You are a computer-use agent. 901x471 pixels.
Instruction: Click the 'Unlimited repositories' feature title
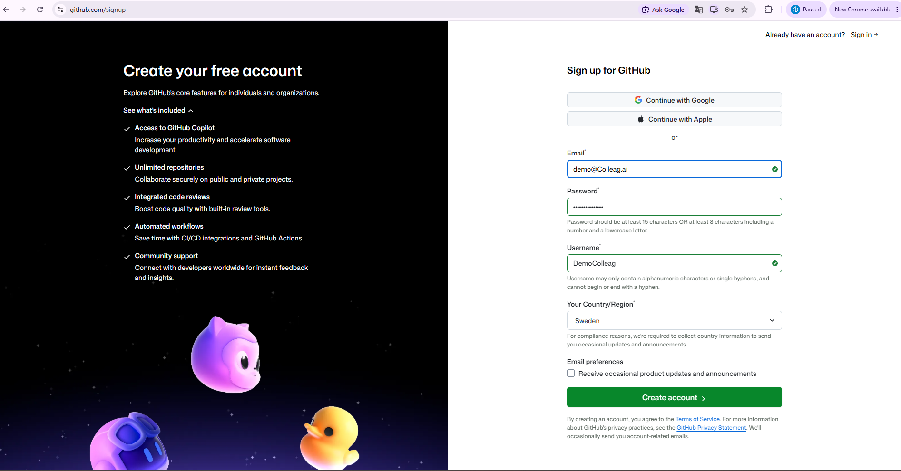point(169,167)
